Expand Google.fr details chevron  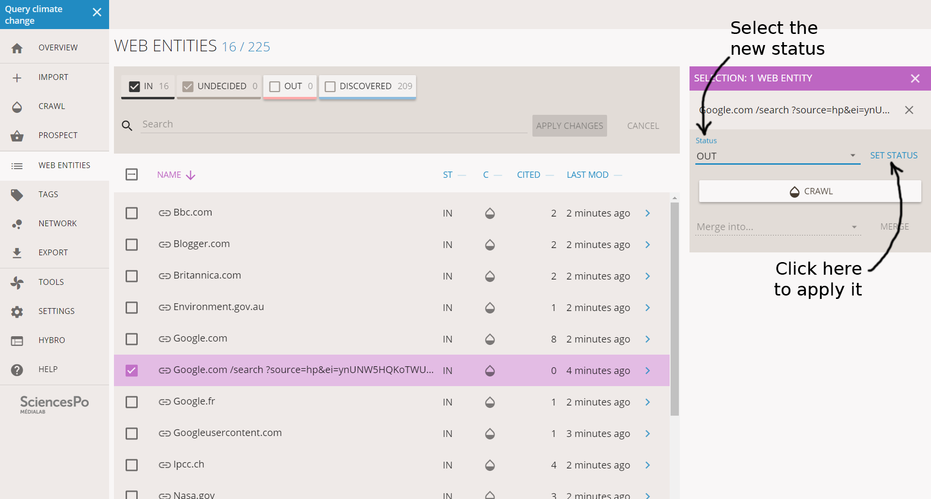(x=647, y=402)
